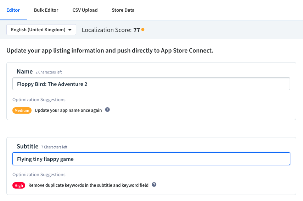Select 'Remove duplicate keywords' suggestion text
This screenshot has width=303, height=201.
point(88,185)
